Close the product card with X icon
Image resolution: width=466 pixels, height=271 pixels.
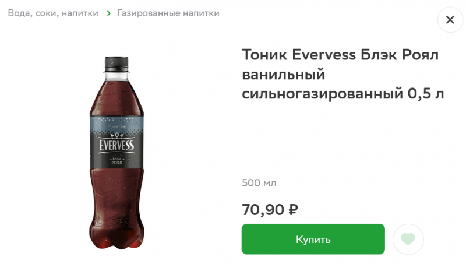(450, 20)
